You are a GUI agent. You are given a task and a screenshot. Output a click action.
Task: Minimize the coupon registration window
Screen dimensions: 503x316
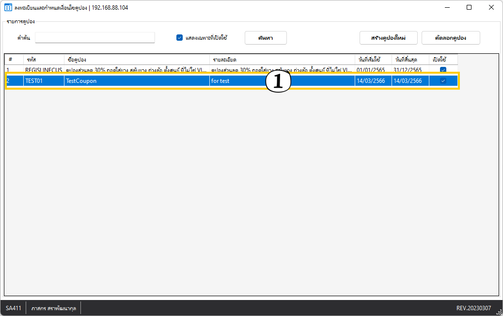447,8
